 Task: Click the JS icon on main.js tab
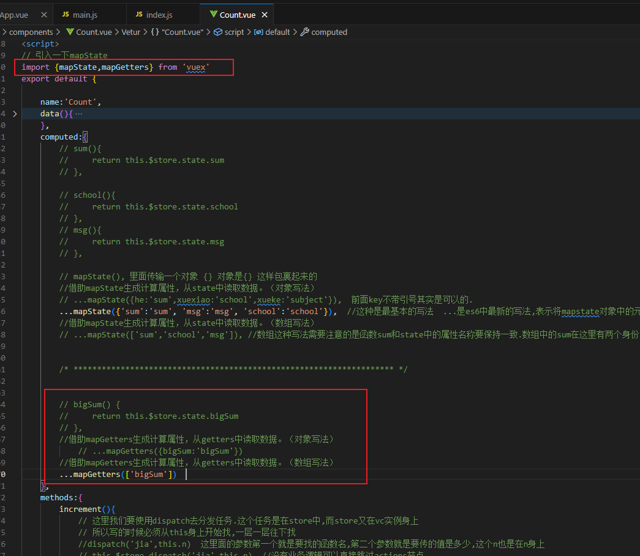click(66, 14)
